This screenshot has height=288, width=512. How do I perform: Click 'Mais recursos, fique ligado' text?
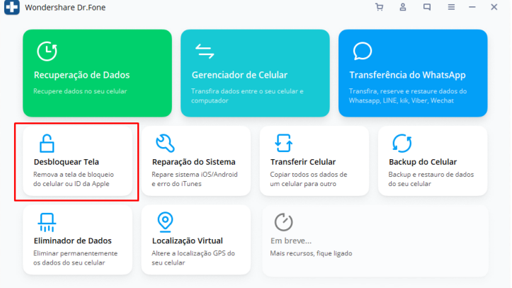pos(311,253)
